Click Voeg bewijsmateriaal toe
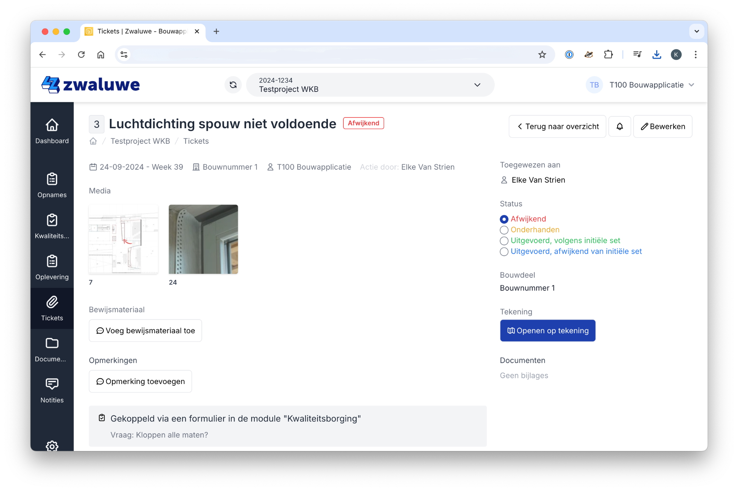The width and height of the screenshot is (738, 491). pos(145,331)
